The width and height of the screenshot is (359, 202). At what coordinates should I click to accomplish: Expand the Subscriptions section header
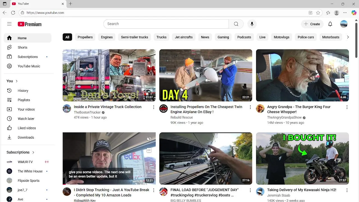[20, 152]
